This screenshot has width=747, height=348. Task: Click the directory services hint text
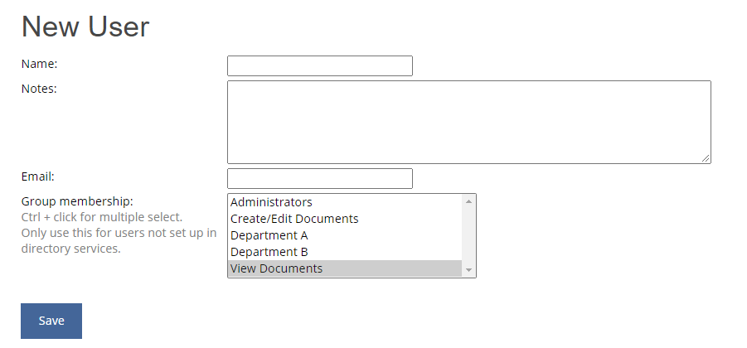[x=119, y=240]
